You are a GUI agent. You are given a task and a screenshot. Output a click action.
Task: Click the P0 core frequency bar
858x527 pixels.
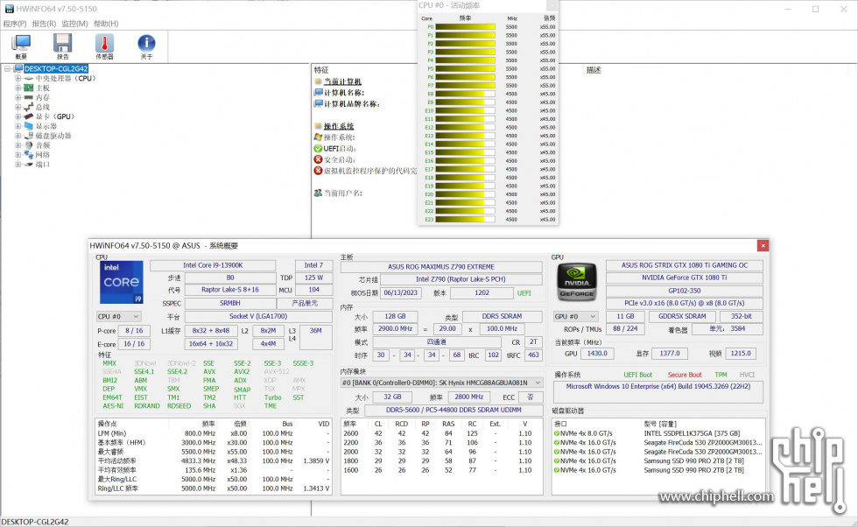tap(465, 27)
